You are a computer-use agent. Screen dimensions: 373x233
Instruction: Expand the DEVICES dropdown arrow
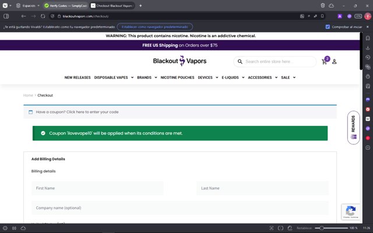pos(217,77)
